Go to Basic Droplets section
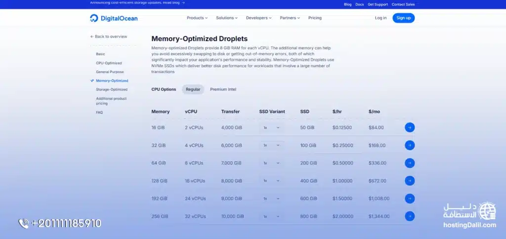The height and width of the screenshot is (239, 506). point(100,54)
